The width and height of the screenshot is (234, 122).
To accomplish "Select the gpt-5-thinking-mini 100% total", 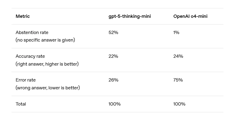I will [x=114, y=104].
